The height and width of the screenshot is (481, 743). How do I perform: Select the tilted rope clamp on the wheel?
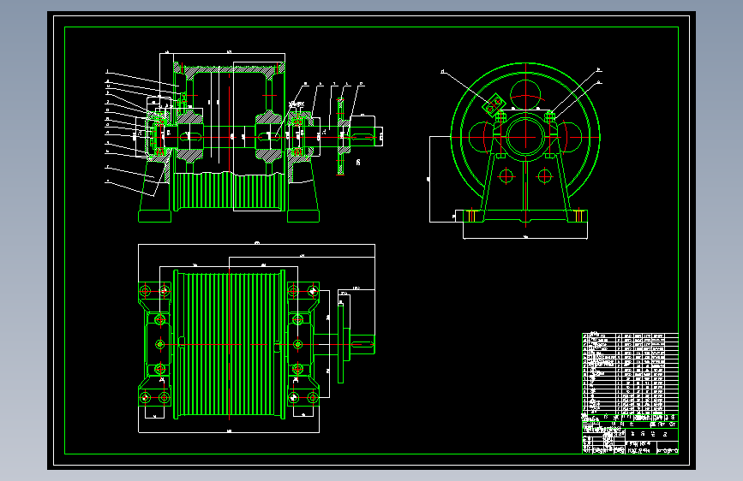pyautogui.click(x=494, y=105)
